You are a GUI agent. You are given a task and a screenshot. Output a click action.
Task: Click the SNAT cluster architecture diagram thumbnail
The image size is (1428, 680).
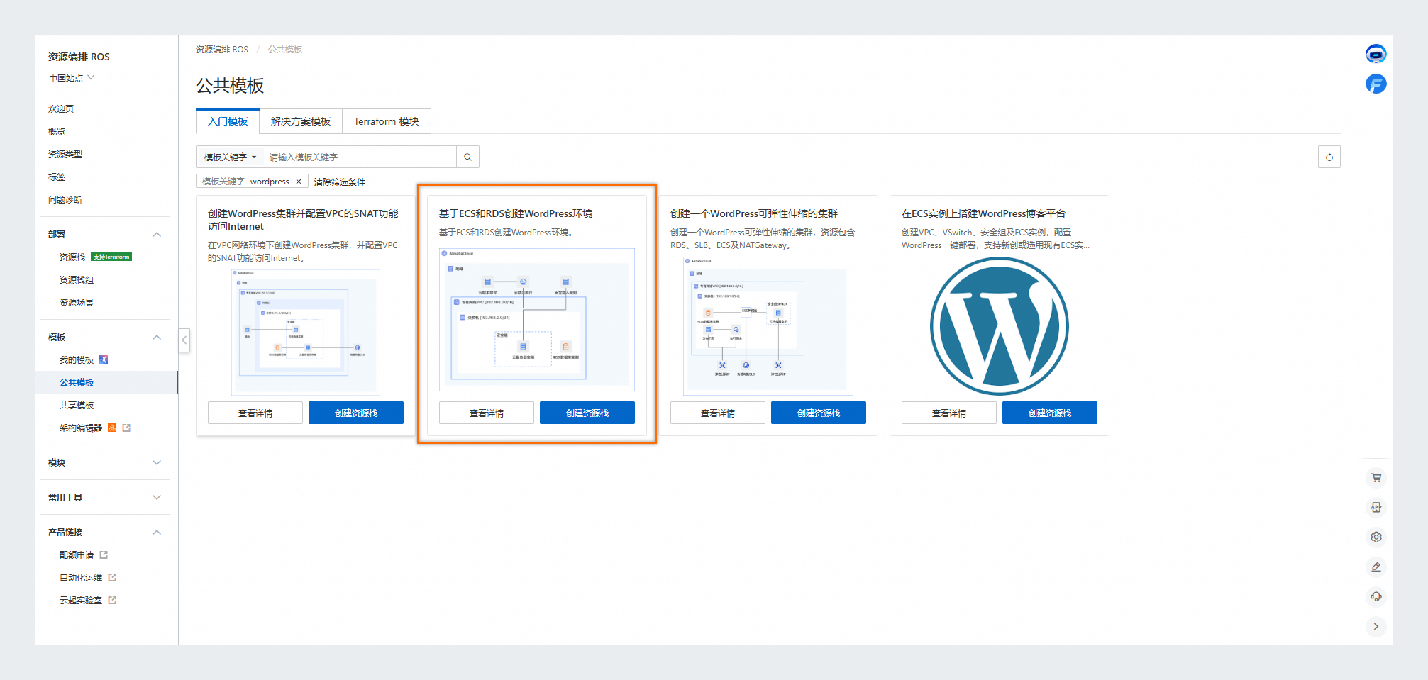306,332
